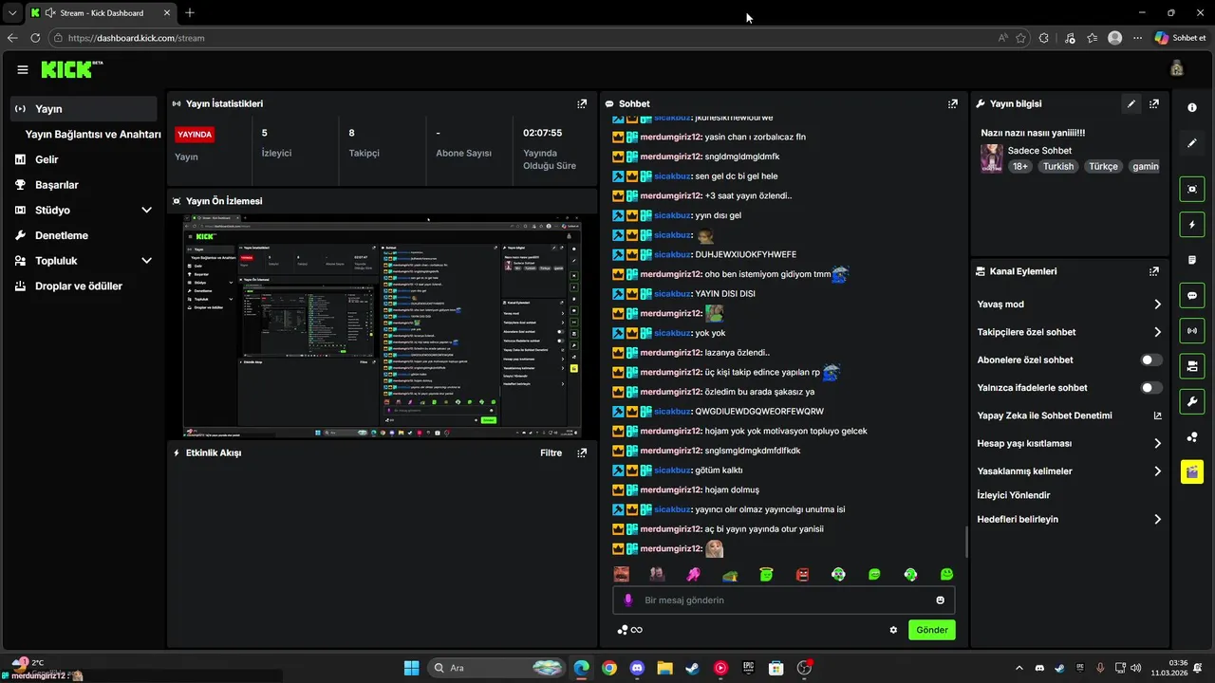Screen dimensions: 1215x683
Task: Toggle Yalnızca ifadelerle sohbet switch
Action: coord(1151,388)
